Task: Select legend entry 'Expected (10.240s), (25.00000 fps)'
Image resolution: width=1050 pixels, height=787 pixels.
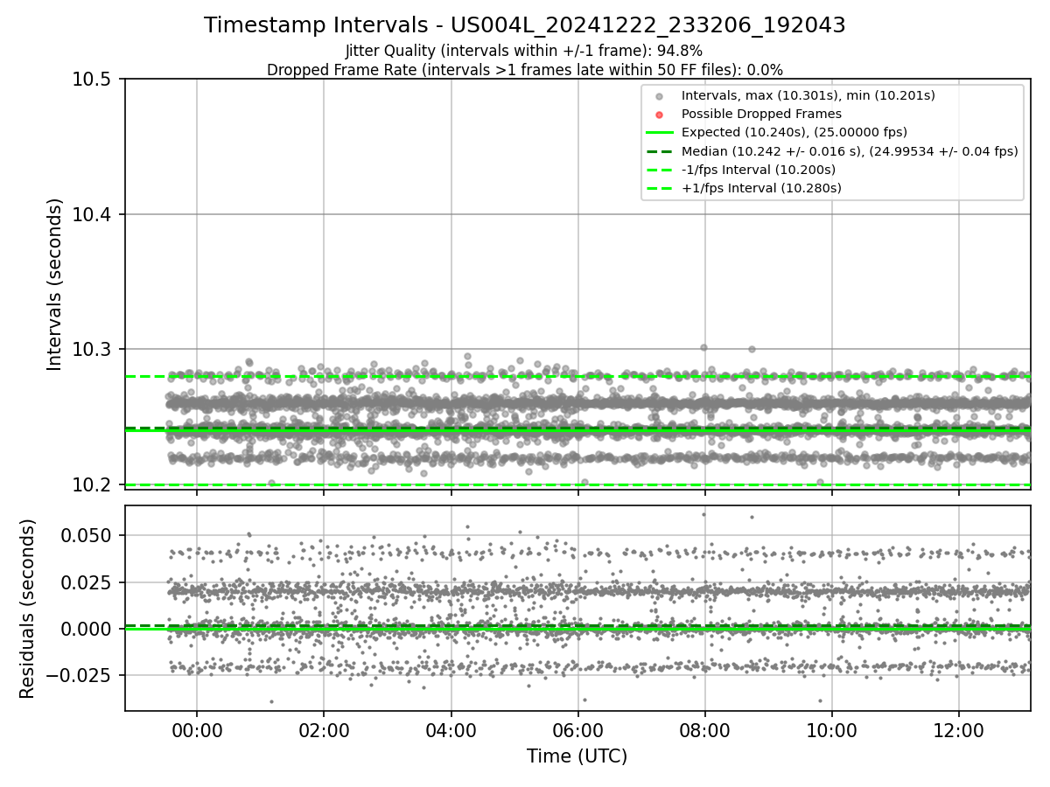Action: (x=794, y=132)
